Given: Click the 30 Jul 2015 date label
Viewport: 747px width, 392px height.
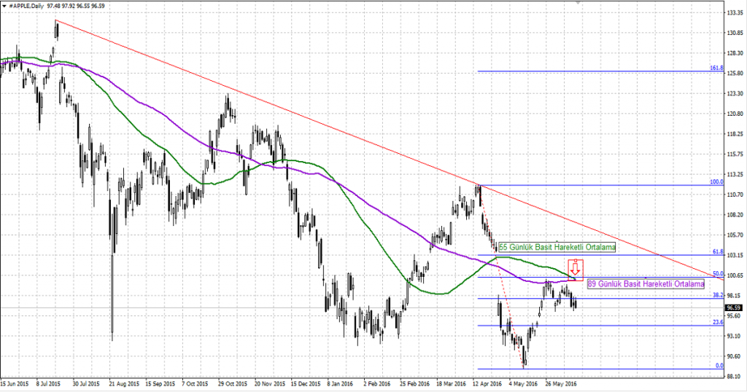Looking at the screenshot, I should 86,383.
